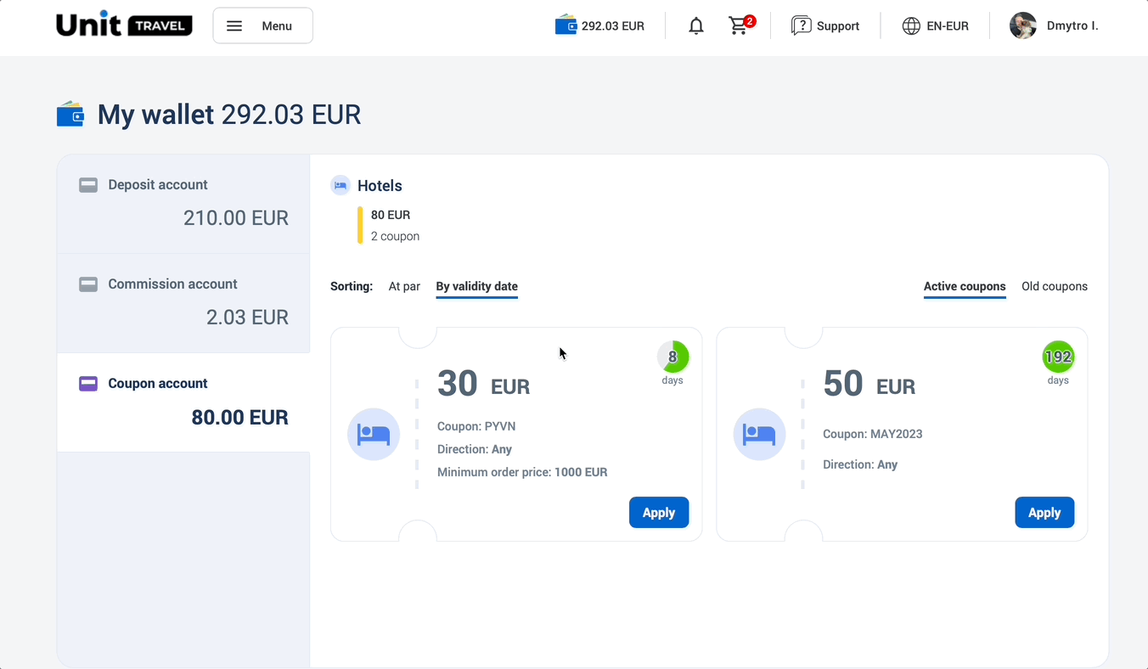Click the bed icon on the MAY2023 coupon

click(x=759, y=434)
